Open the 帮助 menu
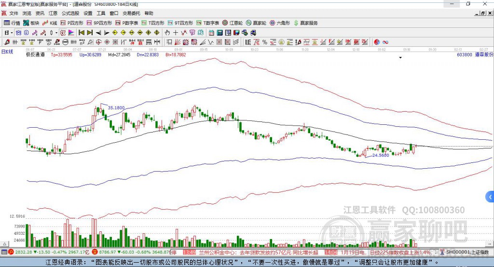This screenshot has width=494, height=267. 149,13
